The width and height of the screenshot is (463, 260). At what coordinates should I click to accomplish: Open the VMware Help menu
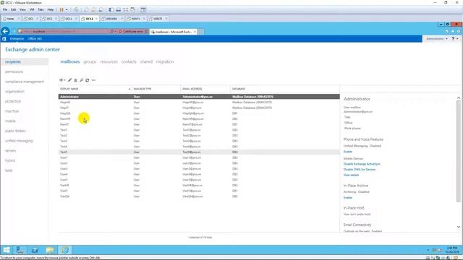pyautogui.click(x=51, y=9)
